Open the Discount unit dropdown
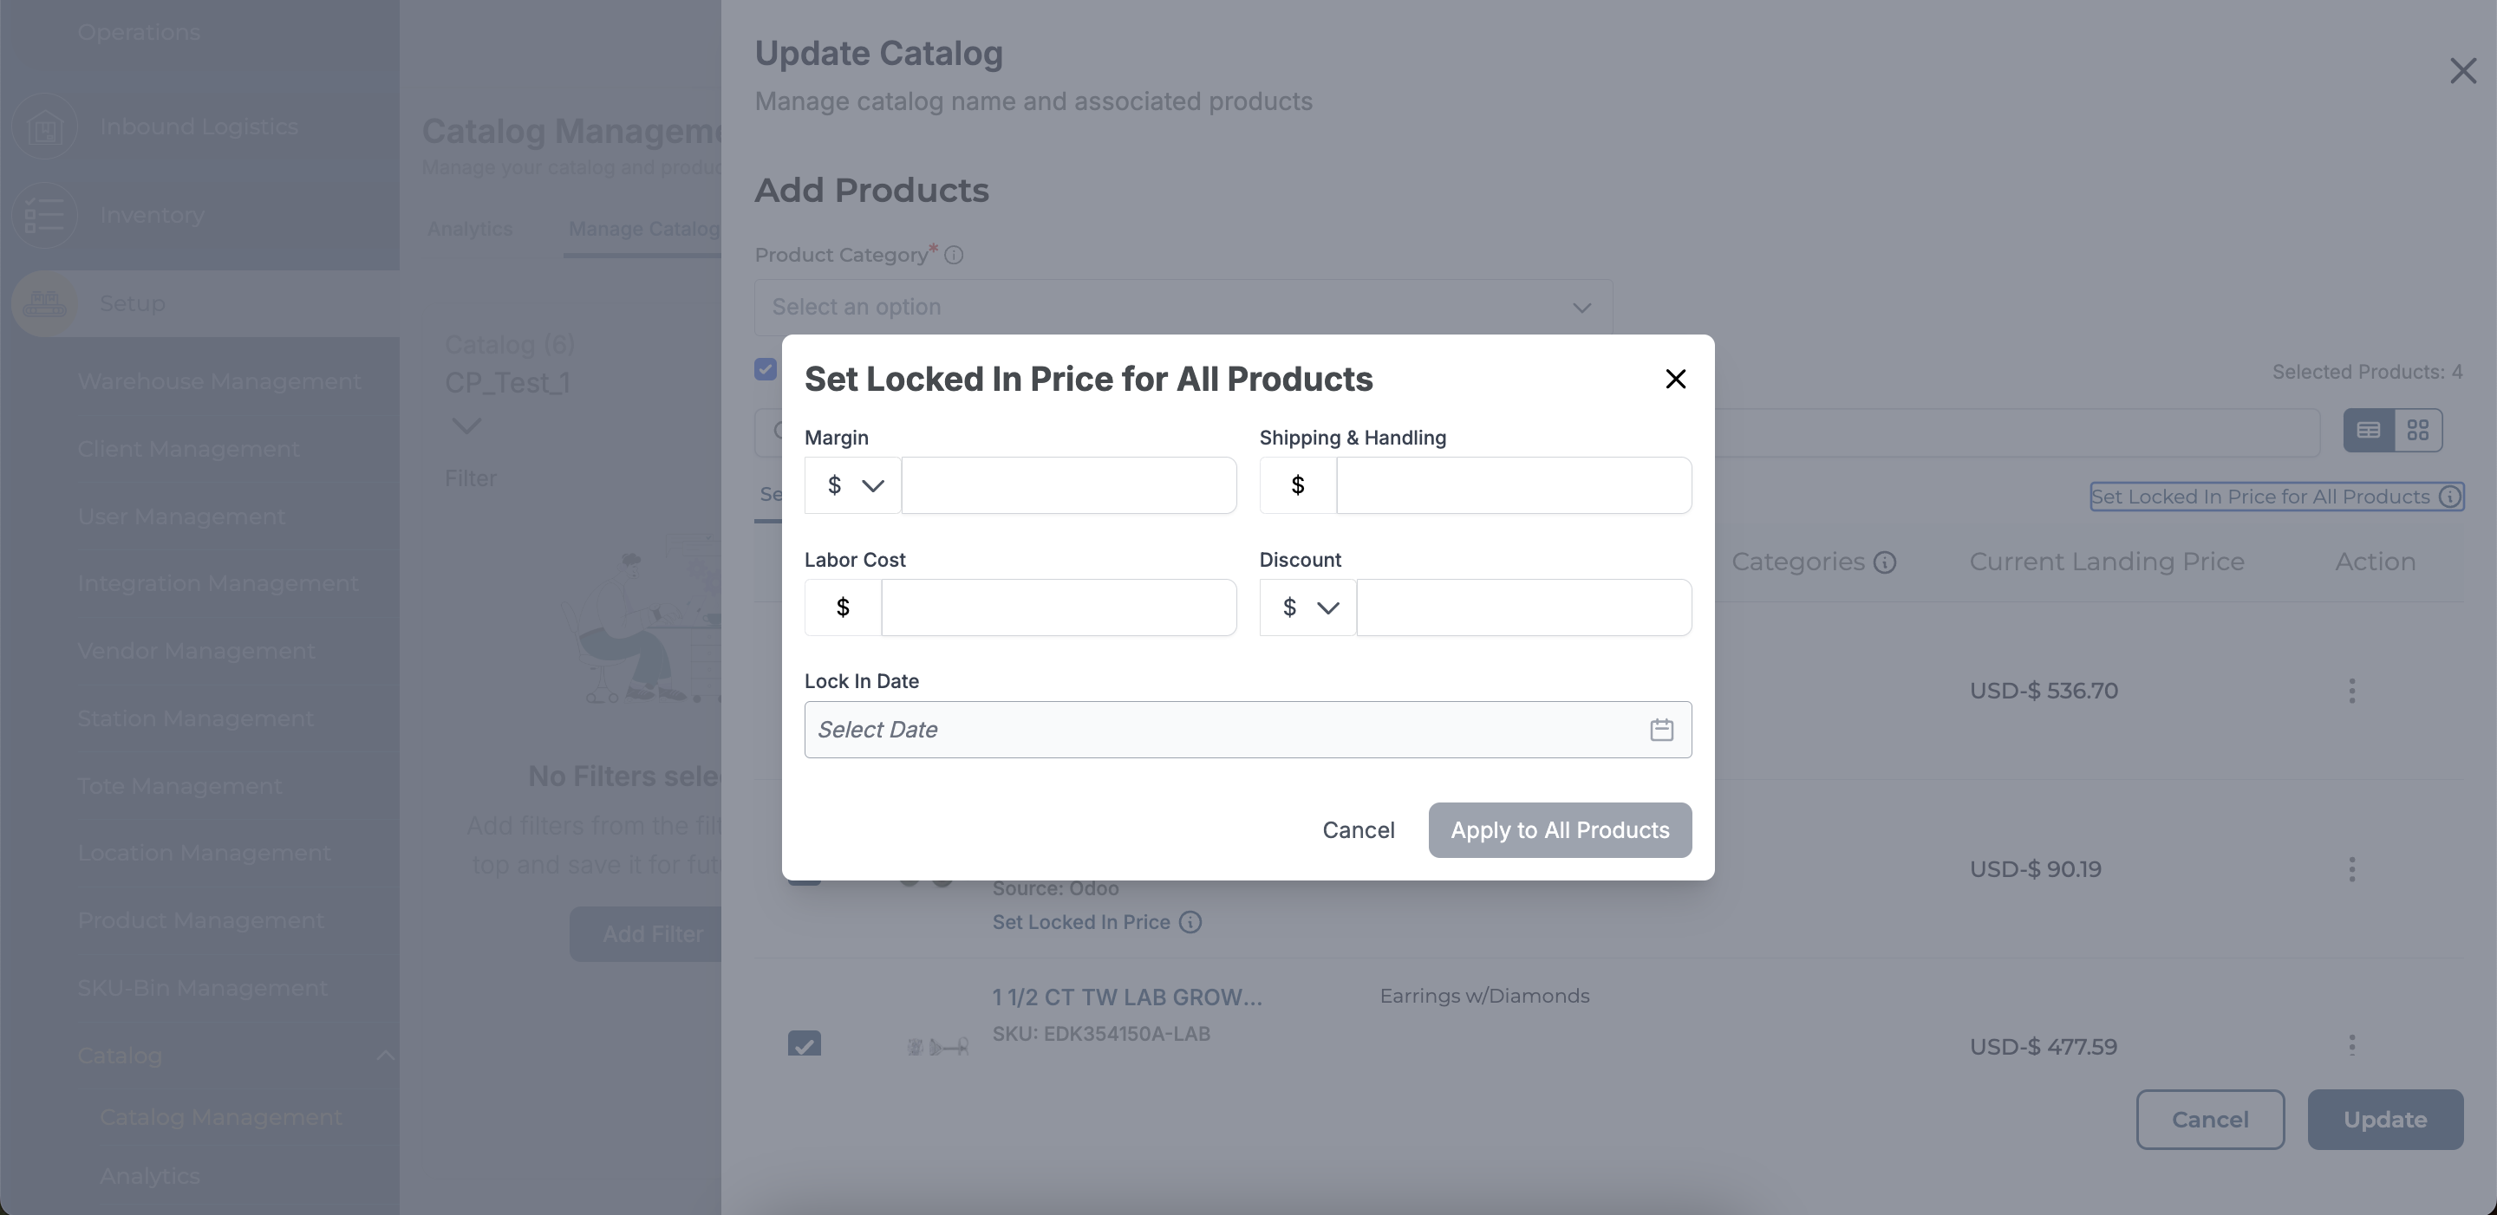The height and width of the screenshot is (1215, 2497). tap(1307, 607)
